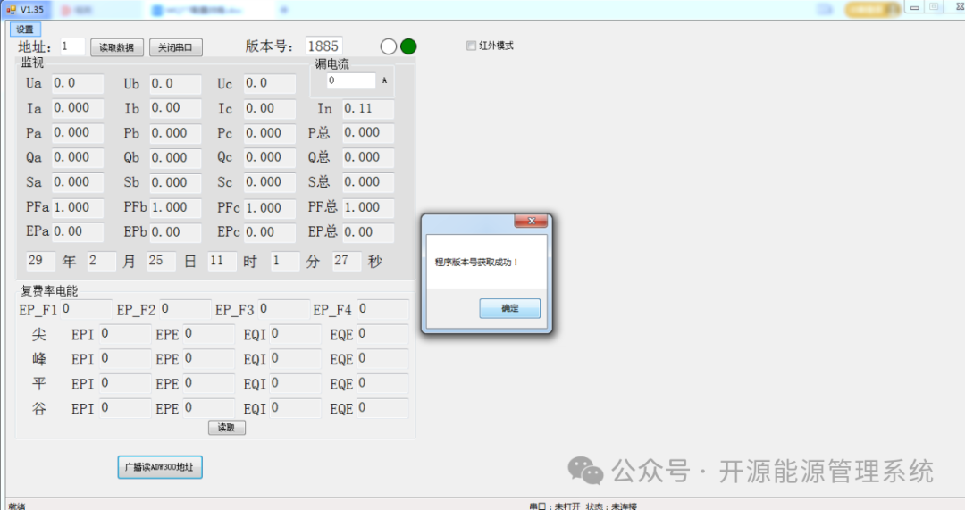
Task: Click the Pa power field
Action: tap(78, 133)
